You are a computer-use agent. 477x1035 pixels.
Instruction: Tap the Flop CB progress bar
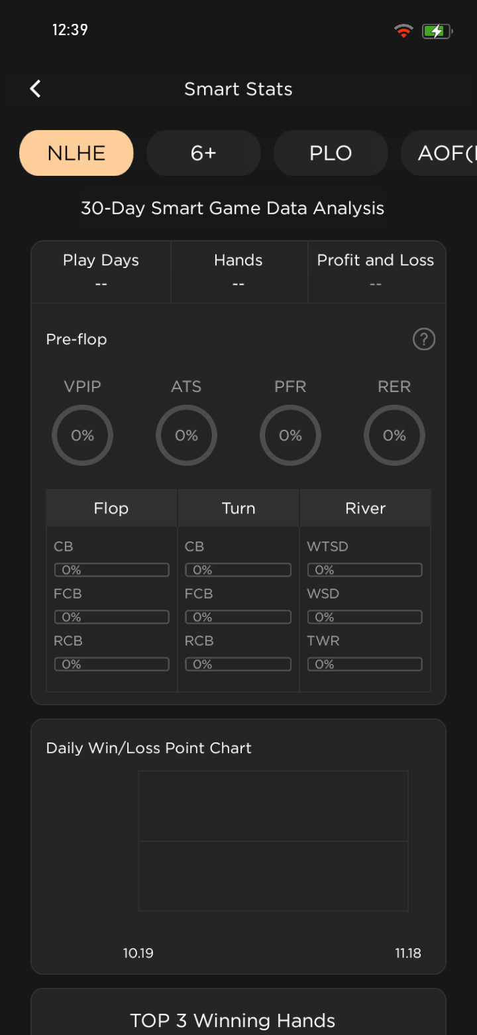click(x=111, y=570)
